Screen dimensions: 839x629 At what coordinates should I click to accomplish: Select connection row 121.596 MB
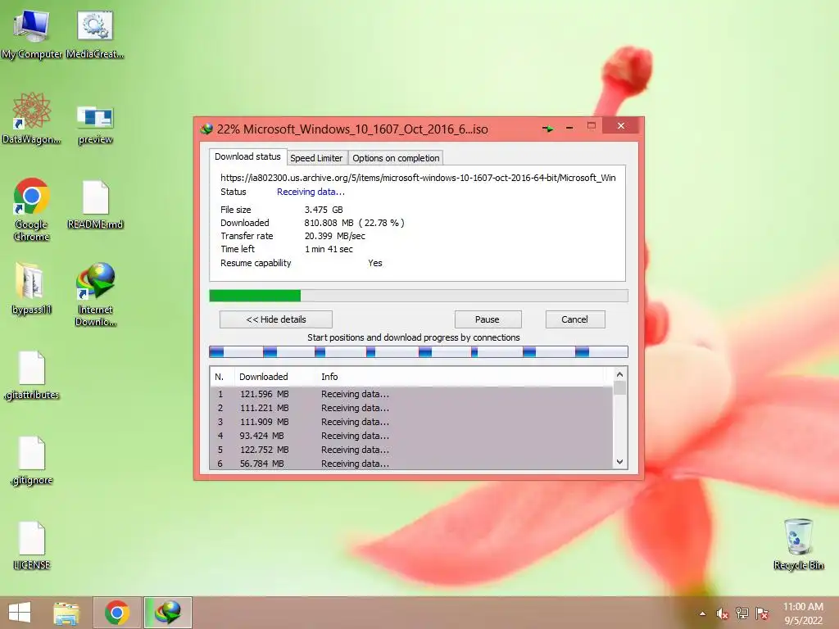point(411,394)
